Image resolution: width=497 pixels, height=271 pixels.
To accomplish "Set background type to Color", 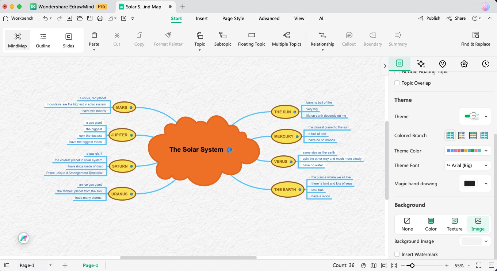I will click(x=431, y=224).
